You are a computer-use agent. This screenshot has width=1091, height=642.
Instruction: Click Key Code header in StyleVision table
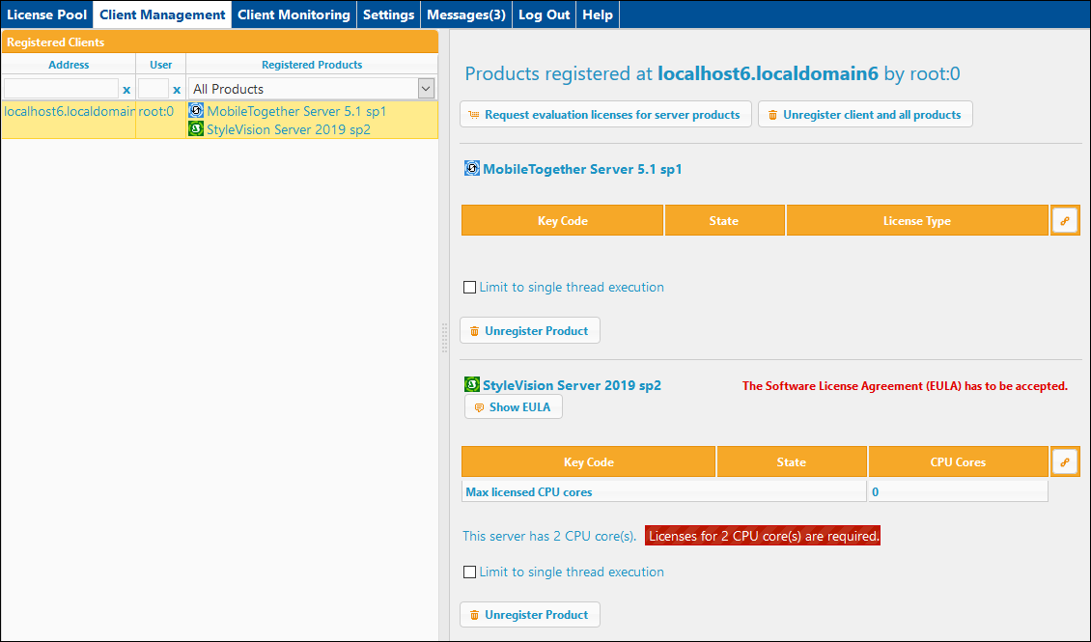[x=589, y=461]
